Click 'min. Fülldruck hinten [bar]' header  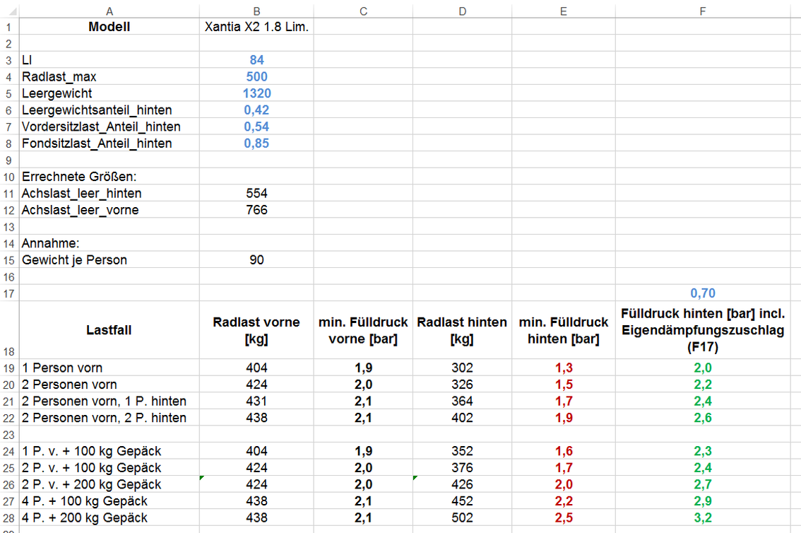[564, 330]
